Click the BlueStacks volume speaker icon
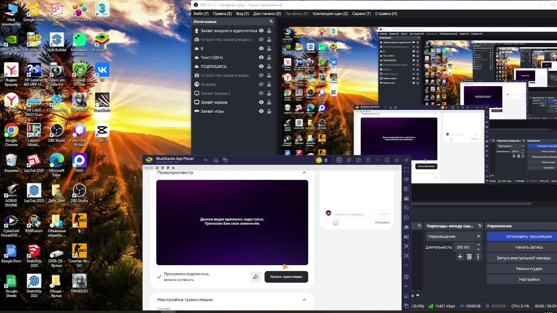557x313 pixels. 406,179
